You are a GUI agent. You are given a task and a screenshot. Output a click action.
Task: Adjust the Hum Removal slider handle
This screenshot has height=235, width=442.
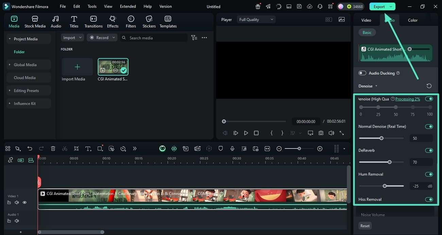tap(385, 186)
